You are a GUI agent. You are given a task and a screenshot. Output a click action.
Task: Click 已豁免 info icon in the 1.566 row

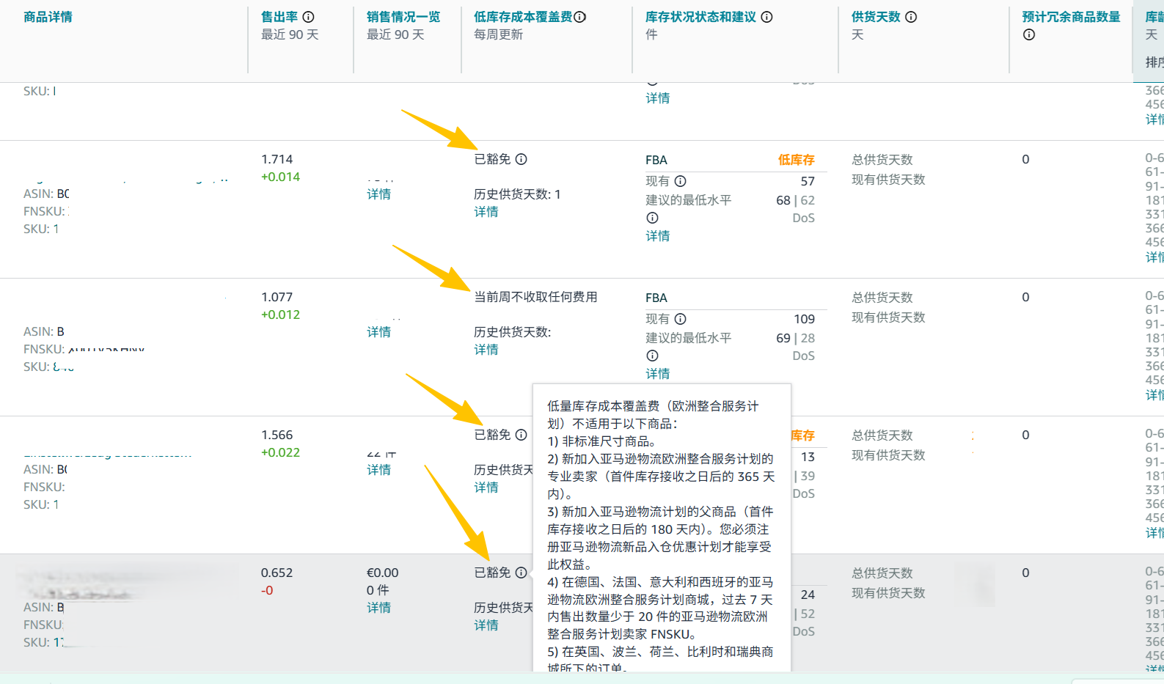coord(521,435)
